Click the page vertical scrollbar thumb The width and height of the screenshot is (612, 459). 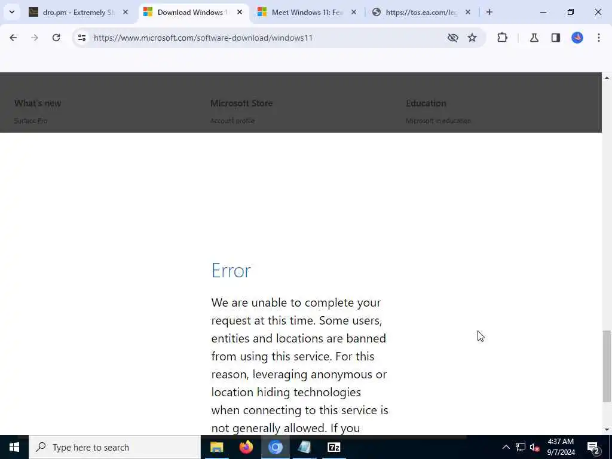[607, 366]
